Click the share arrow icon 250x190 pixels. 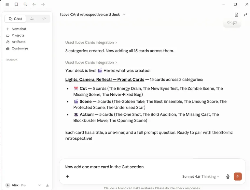(x=245, y=15)
